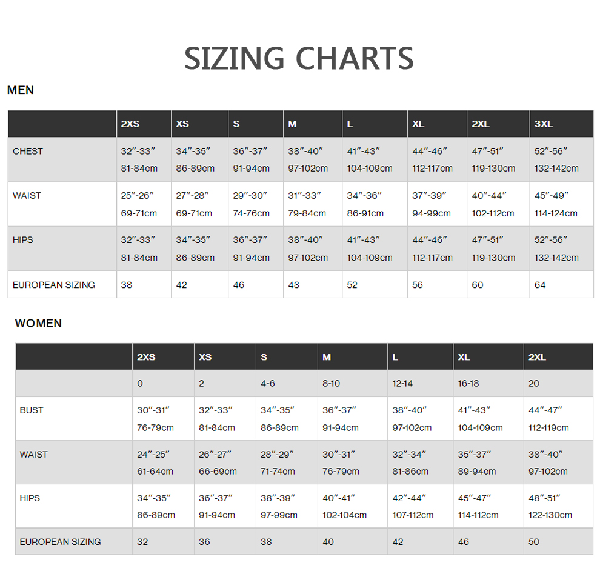The height and width of the screenshot is (571, 600).
Task: Click women's hips cell showing 122-130cm
Action: [550, 515]
